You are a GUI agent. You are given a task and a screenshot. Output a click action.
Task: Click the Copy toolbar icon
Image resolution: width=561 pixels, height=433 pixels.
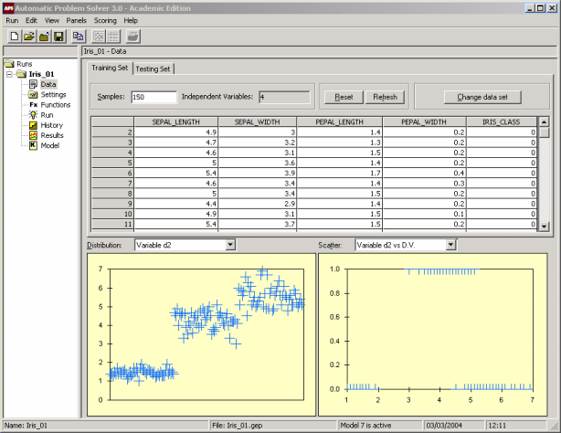click(x=79, y=37)
